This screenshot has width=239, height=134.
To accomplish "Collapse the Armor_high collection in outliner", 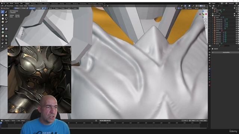I will coord(211,16).
